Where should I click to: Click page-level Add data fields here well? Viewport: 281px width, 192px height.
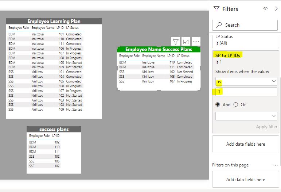[x=246, y=179]
